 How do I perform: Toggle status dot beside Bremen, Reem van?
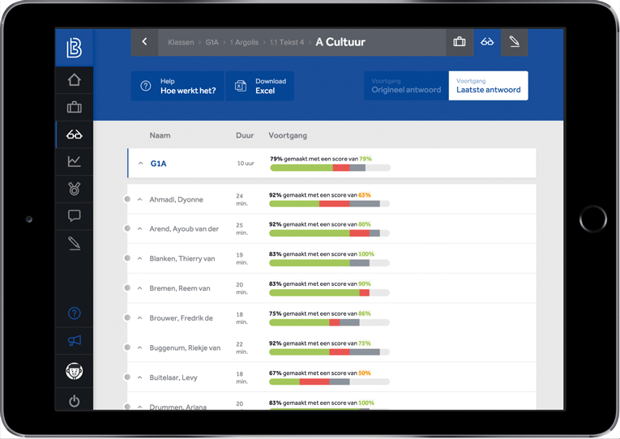127,288
